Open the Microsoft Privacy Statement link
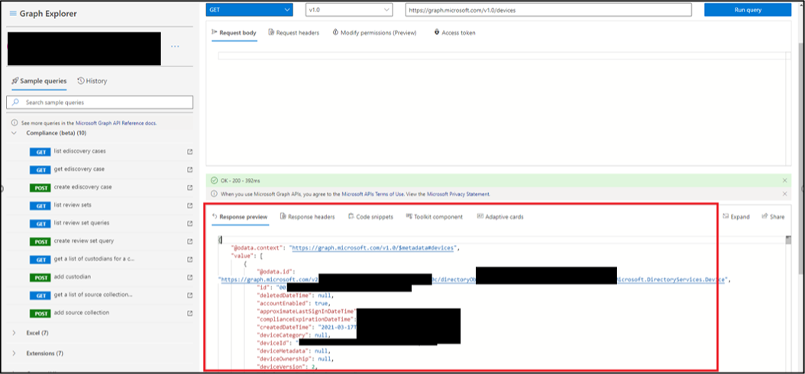 pos(459,195)
